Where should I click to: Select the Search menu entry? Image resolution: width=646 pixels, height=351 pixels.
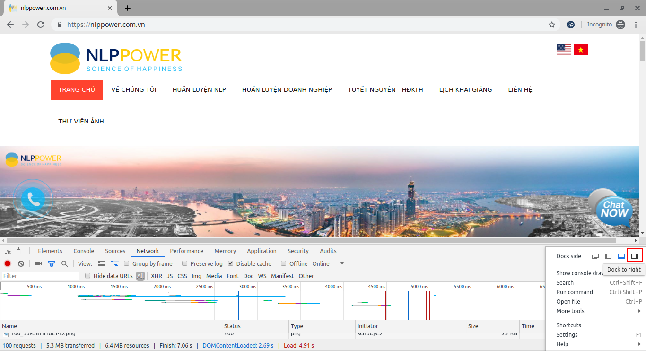pos(595,282)
